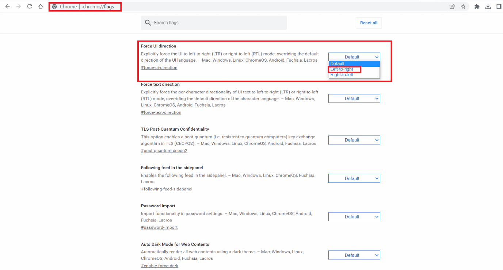Toggle the browser side panel

[x=499, y=7]
